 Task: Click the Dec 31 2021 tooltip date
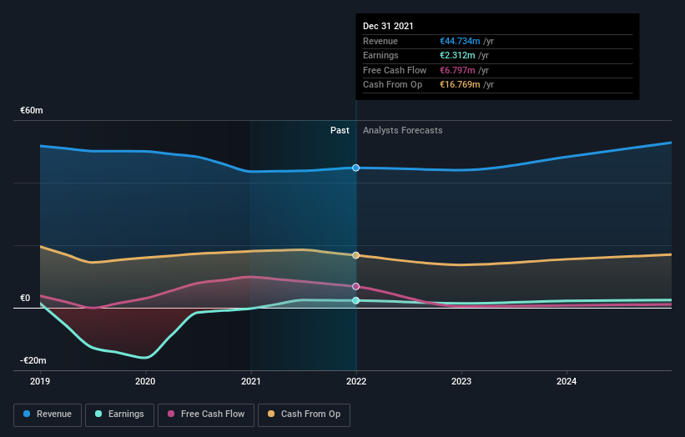coord(388,26)
